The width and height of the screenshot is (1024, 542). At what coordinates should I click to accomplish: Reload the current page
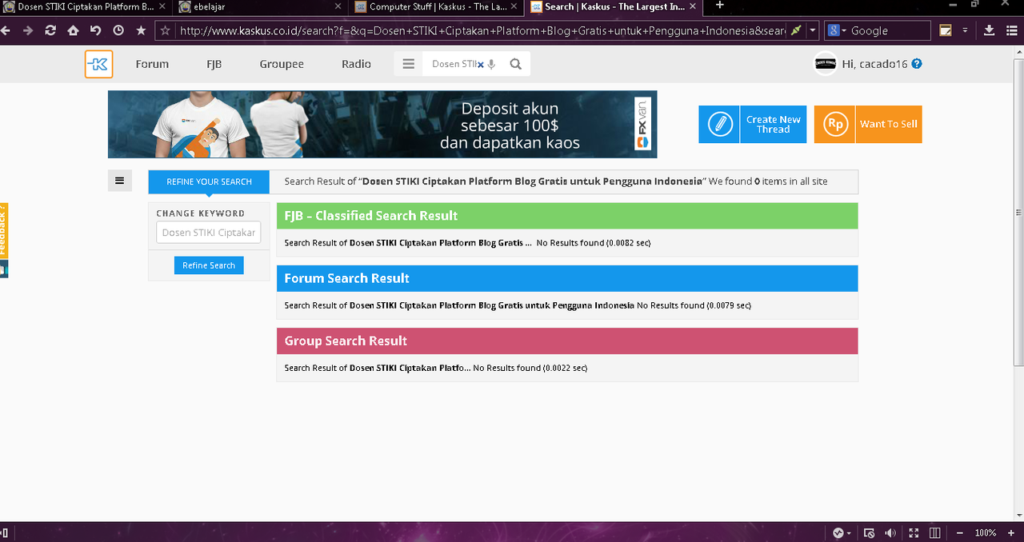pyautogui.click(x=50, y=30)
